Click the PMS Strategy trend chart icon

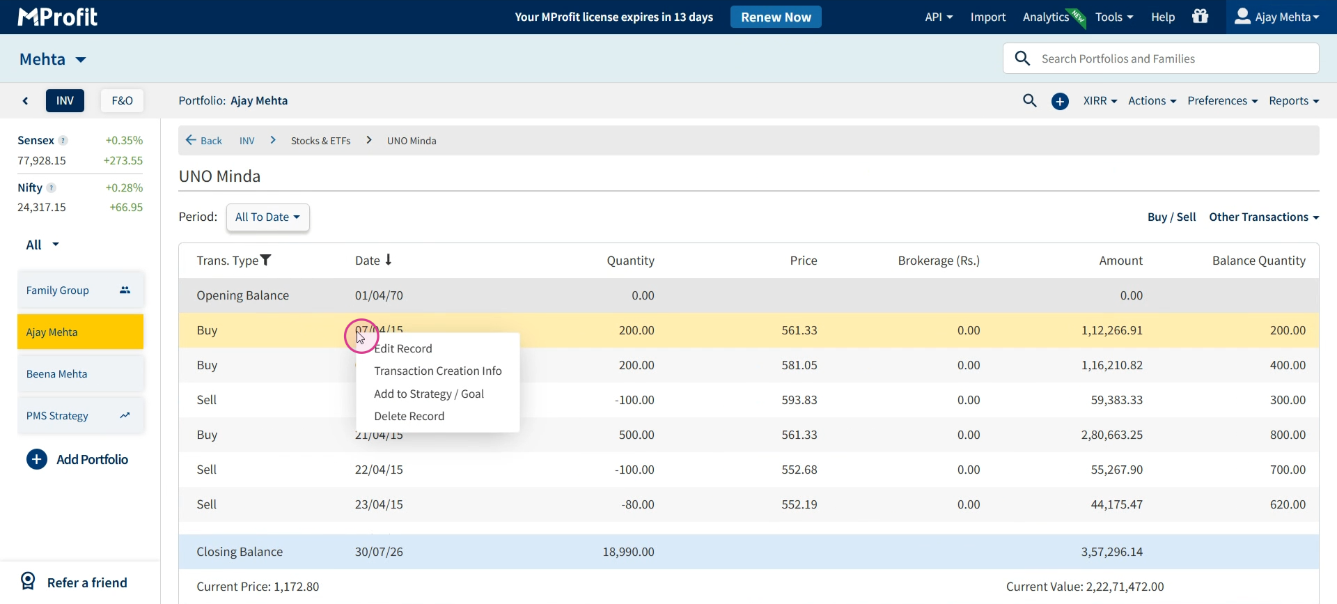(x=125, y=416)
